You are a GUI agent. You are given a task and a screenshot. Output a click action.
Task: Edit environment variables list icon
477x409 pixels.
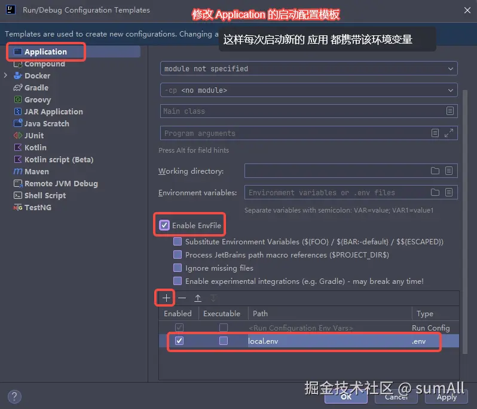click(x=449, y=192)
